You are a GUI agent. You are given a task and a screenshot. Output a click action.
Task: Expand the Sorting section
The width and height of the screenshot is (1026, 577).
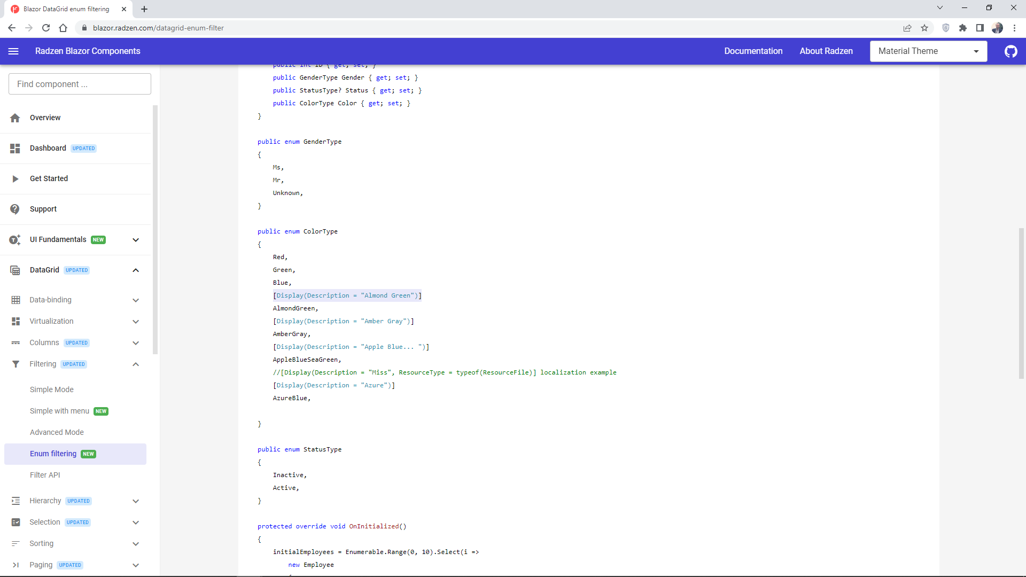coord(136,543)
